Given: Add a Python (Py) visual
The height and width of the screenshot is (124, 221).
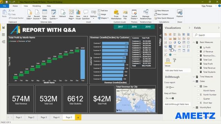Looking at the screenshot, I should click(x=175, y=51).
